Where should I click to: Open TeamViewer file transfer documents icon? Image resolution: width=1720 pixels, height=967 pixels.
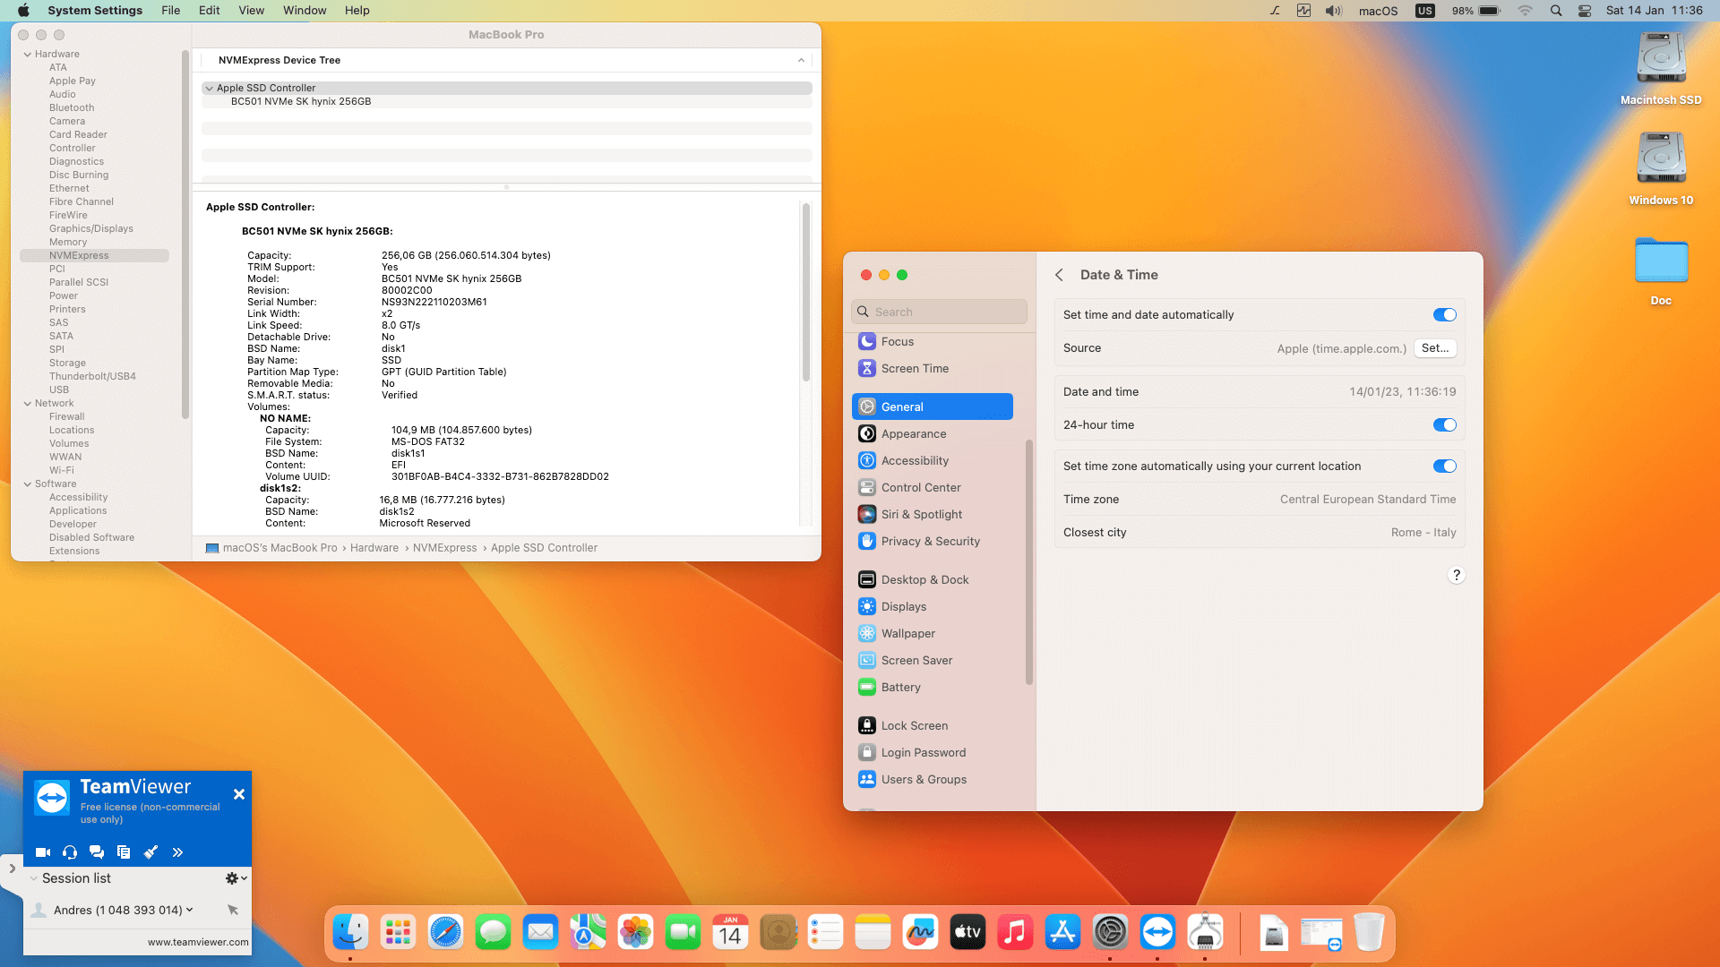click(x=124, y=852)
